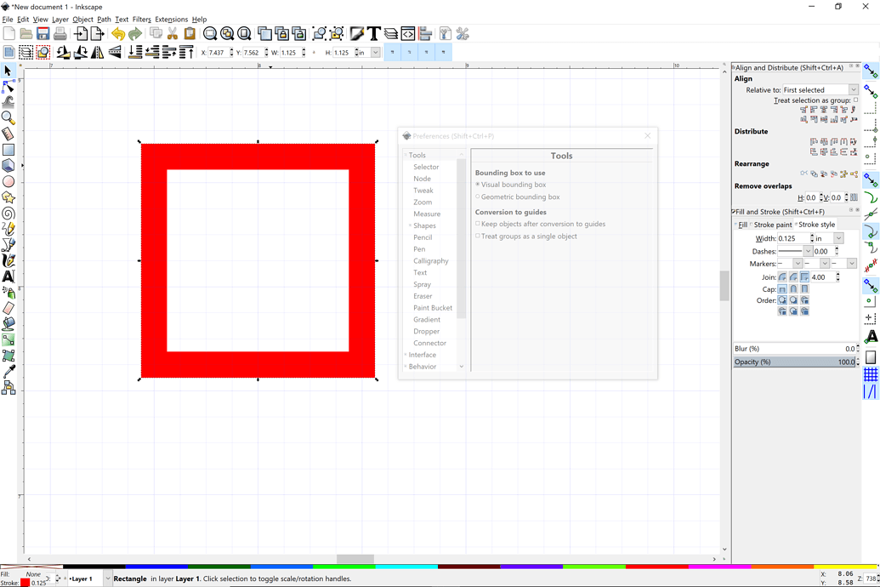Open the Dashes pattern dropdown
This screenshot has width=880, height=587.
pos(795,251)
